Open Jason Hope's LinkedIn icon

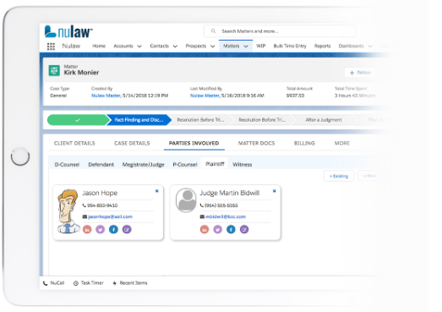coord(87,229)
